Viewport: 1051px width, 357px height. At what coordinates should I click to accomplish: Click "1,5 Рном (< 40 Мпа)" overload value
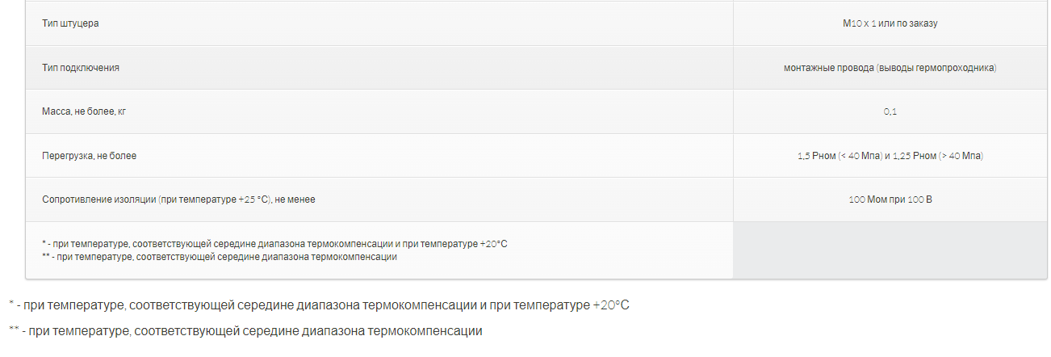tap(839, 156)
